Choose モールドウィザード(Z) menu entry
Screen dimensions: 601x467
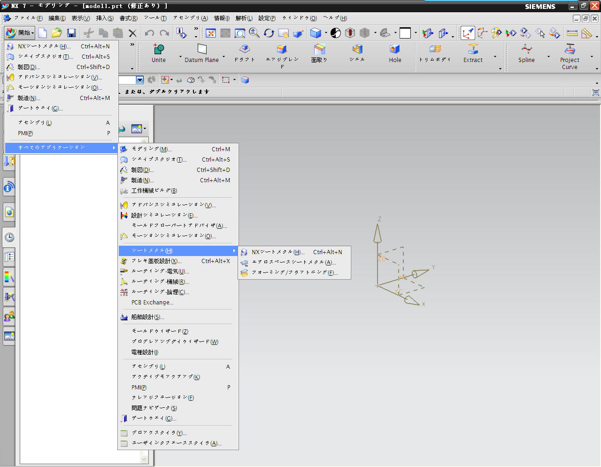pos(178,331)
